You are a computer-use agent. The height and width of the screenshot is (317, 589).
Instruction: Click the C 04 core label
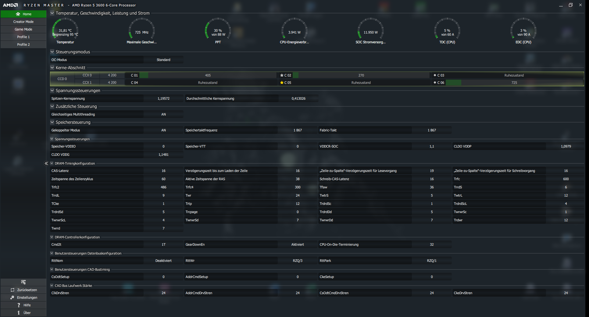(134, 83)
